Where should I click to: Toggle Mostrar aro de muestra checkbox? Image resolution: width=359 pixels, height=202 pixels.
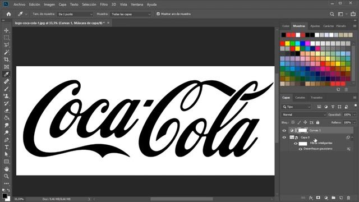(158, 14)
